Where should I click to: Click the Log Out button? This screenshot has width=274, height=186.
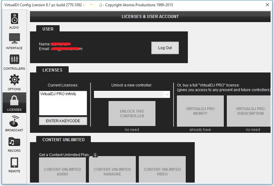165,48
